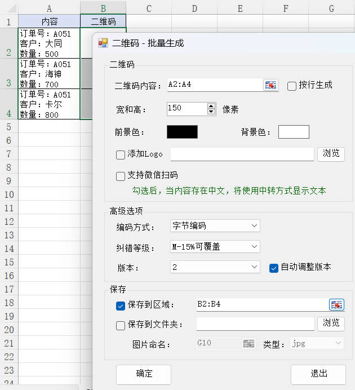The image size is (355, 390).
Task: Increase 宽和高 with up spinner arrow
Action: 211,105
